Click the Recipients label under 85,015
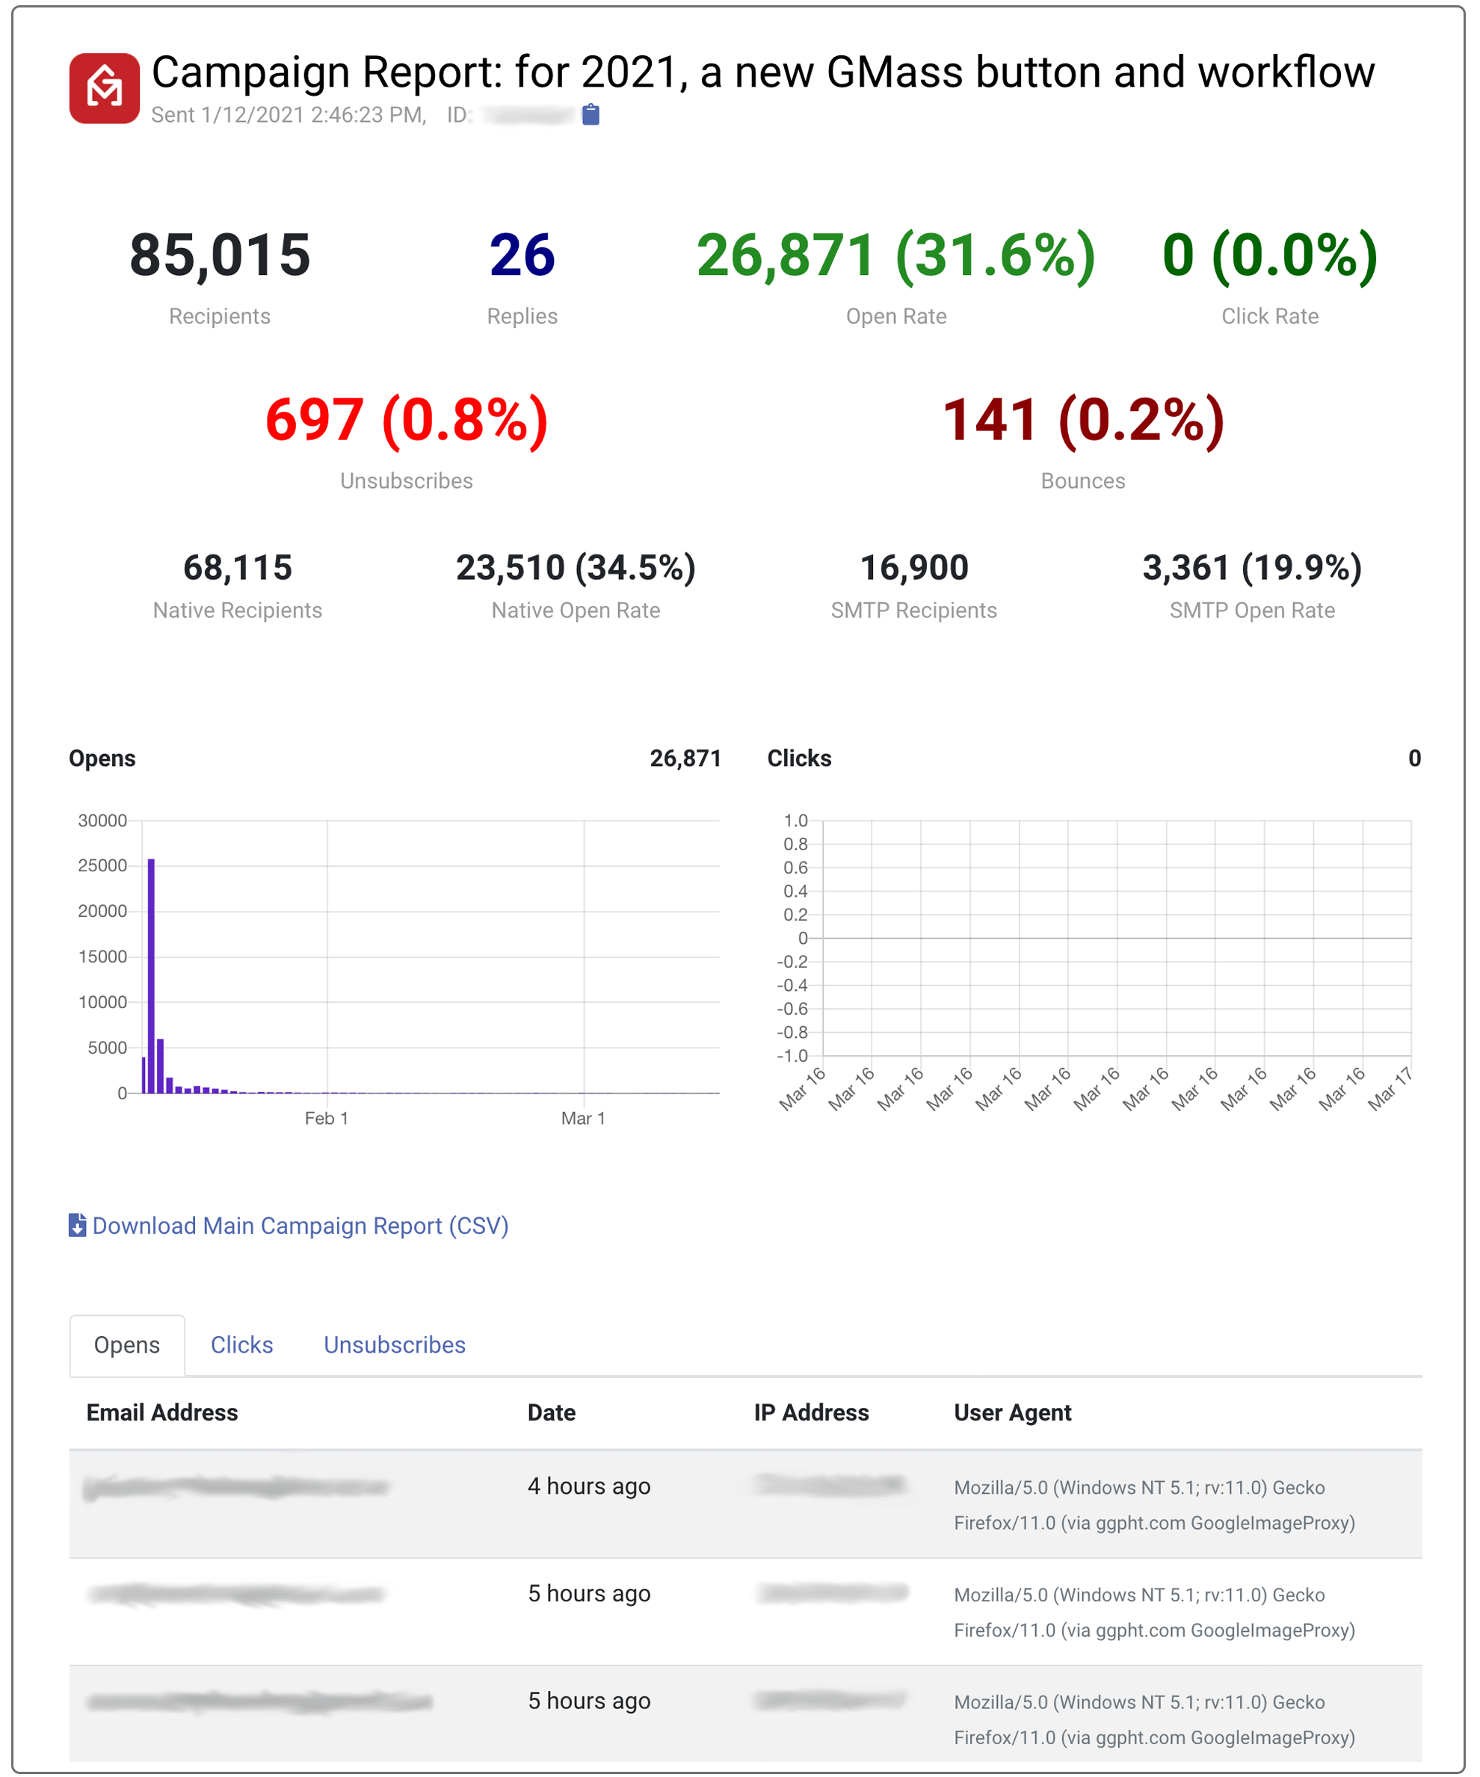 click(x=220, y=317)
